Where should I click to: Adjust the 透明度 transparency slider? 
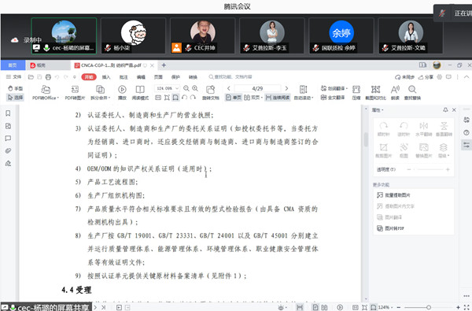click(x=429, y=169)
